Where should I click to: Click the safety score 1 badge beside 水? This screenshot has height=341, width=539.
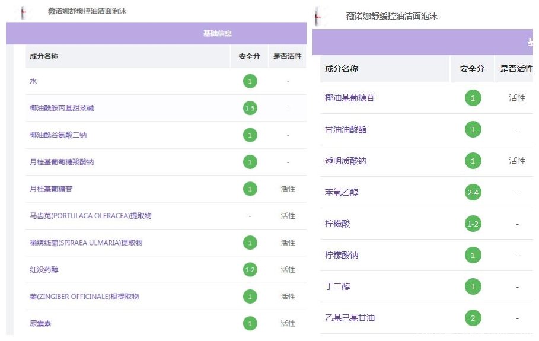pyautogui.click(x=250, y=81)
